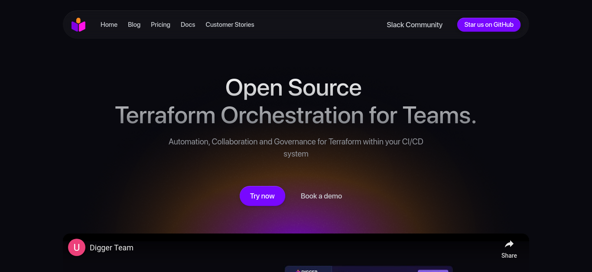This screenshot has width=592, height=272.
Task: Click the Digger logo icon
Action: [78, 25]
